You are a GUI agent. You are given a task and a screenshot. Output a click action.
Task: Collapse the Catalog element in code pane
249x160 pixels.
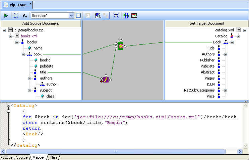tap(9, 106)
